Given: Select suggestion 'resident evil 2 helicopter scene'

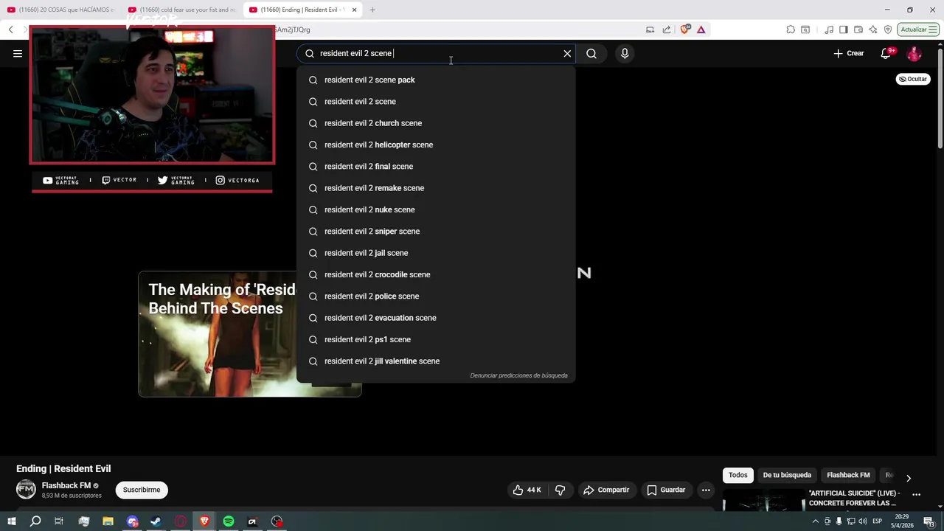Looking at the screenshot, I should point(436,145).
